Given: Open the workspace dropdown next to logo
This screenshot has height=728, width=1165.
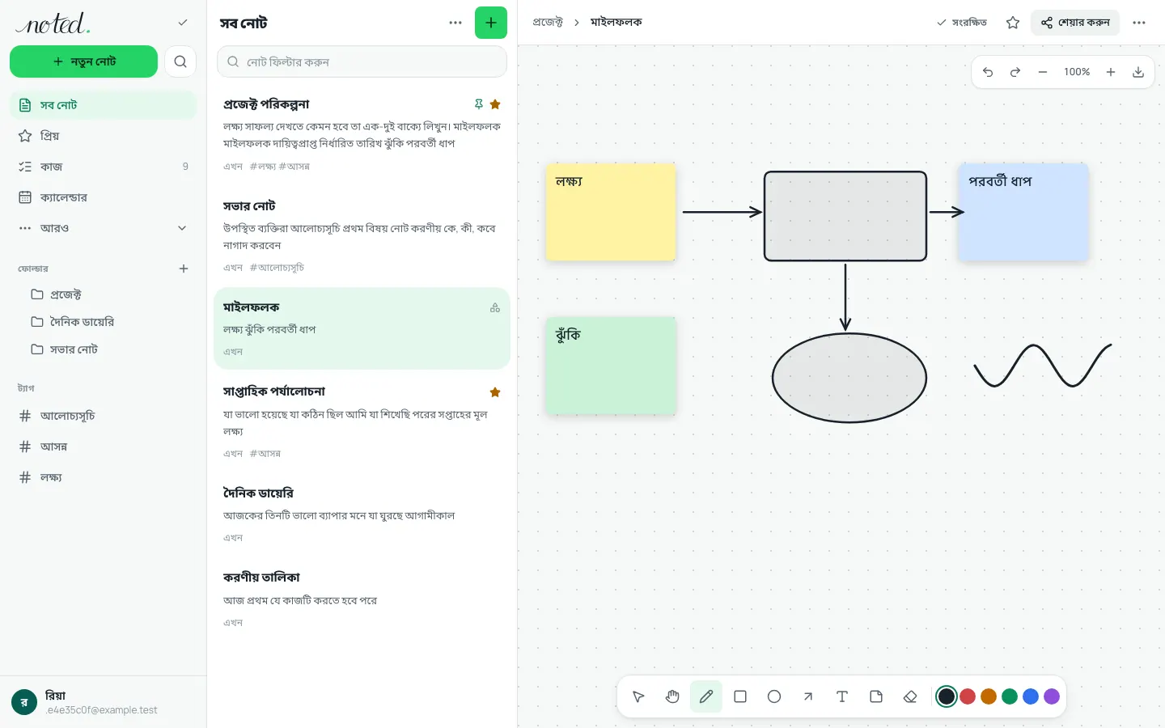Looking at the screenshot, I should [x=183, y=23].
